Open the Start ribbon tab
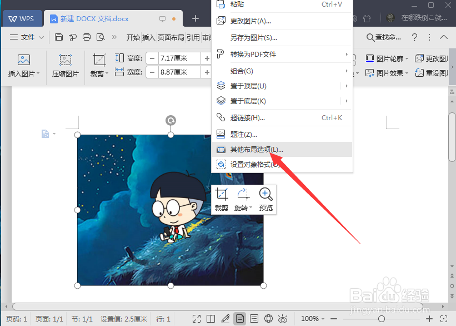The image size is (456, 326). pos(133,37)
